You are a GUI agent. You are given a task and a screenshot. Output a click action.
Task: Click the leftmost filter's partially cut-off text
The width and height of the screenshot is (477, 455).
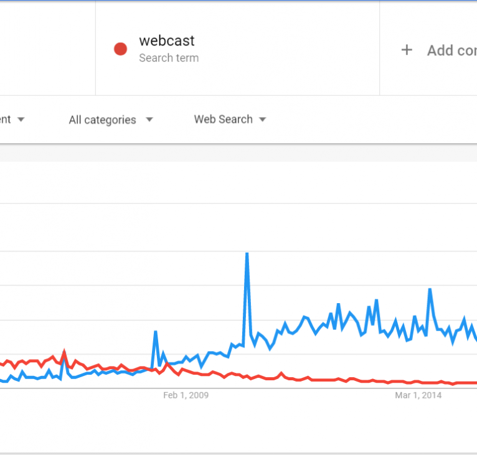5,120
